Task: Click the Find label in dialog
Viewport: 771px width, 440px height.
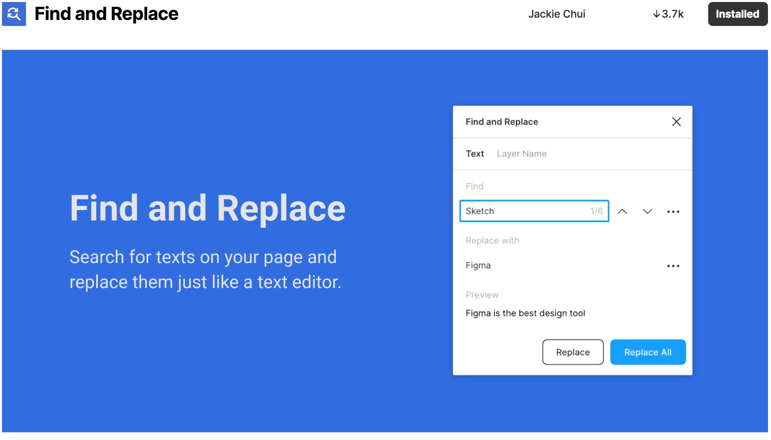Action: [475, 186]
